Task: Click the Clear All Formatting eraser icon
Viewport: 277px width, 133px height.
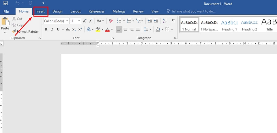Action: (x=111, y=21)
